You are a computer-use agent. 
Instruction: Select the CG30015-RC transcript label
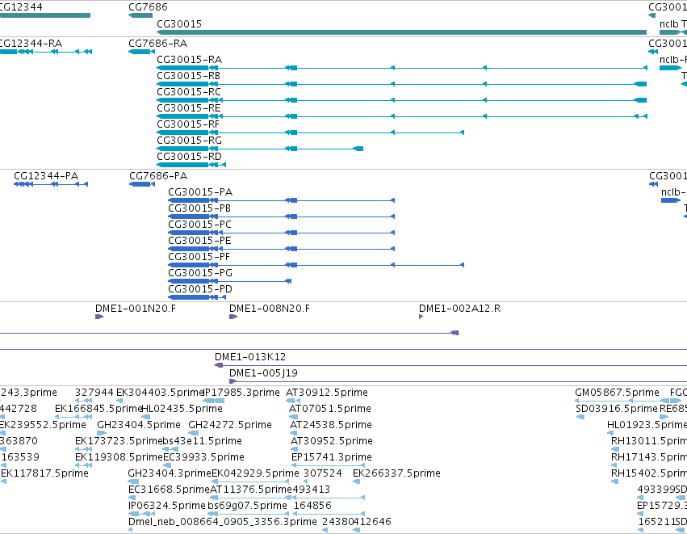[189, 92]
